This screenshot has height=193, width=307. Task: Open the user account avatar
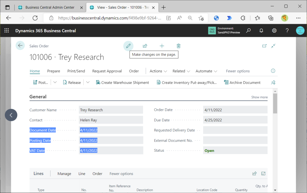[300, 31]
